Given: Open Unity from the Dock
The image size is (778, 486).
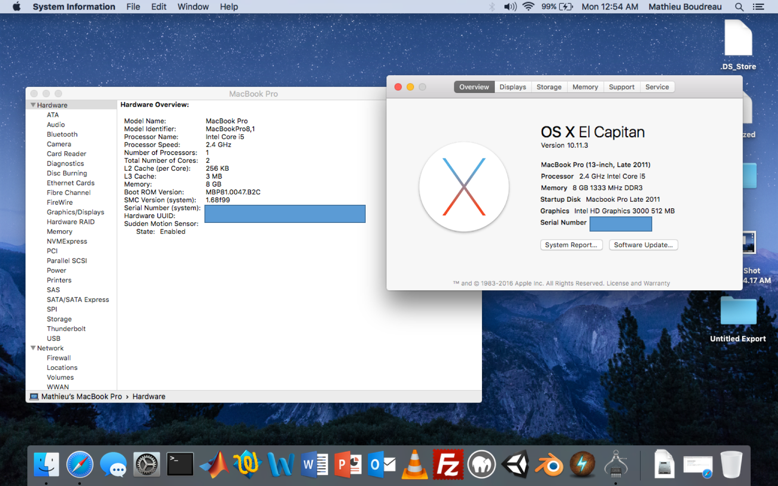Looking at the screenshot, I should pyautogui.click(x=515, y=464).
